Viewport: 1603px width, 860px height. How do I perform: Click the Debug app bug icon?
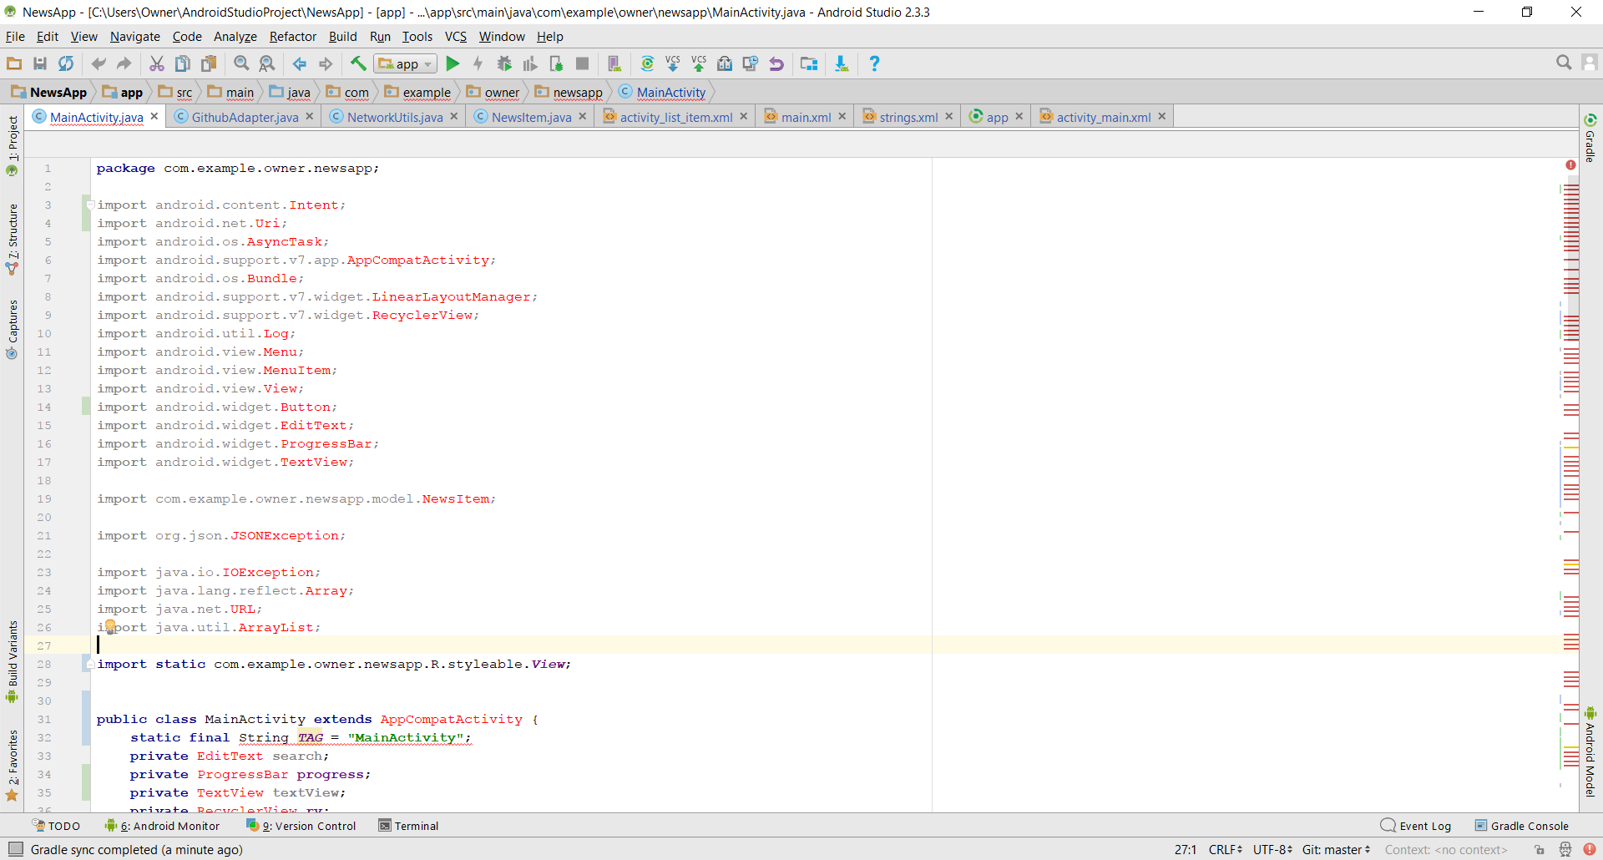(x=504, y=63)
